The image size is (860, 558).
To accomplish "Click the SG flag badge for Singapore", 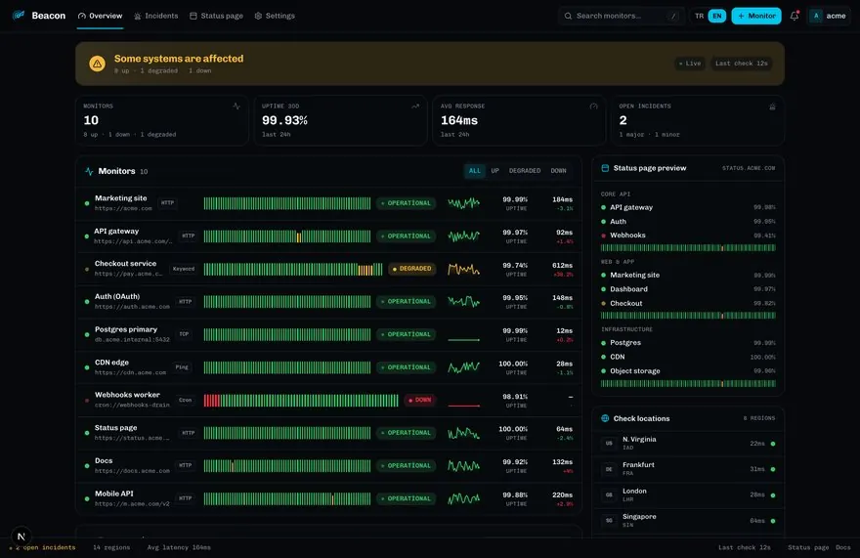I will coord(609,520).
